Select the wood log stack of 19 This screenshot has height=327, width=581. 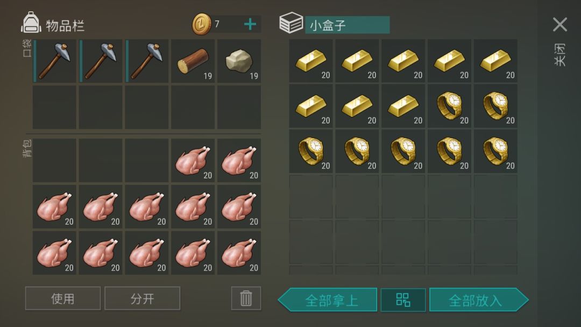pyautogui.click(x=193, y=61)
